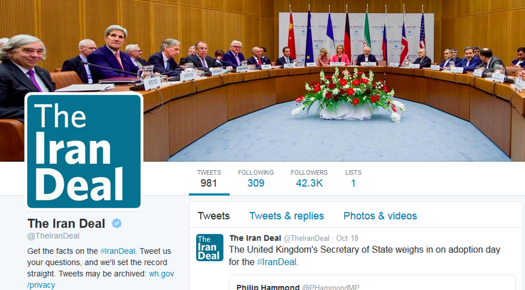This screenshot has height=290, width=525.
Task: Open the Following count showing 309
Action: coord(256,178)
